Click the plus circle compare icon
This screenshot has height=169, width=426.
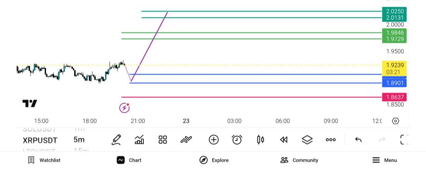point(214,140)
